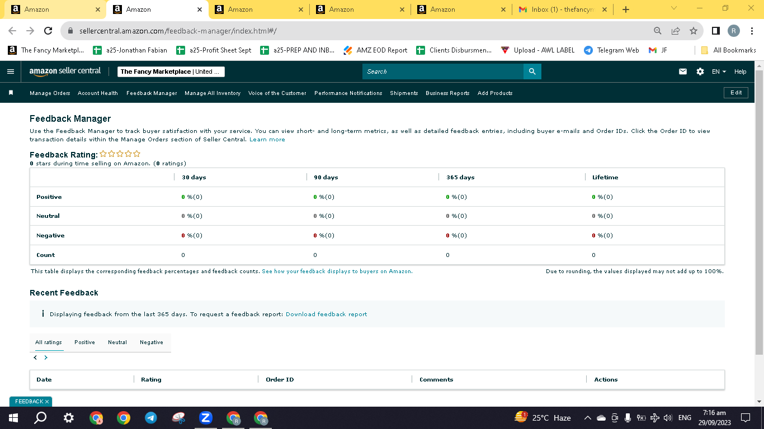
Task: Open Snipping Tool from the taskbar
Action: [x=178, y=418]
